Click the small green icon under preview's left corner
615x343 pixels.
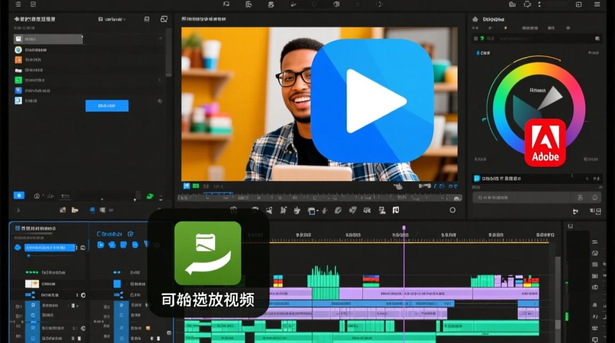point(195,186)
